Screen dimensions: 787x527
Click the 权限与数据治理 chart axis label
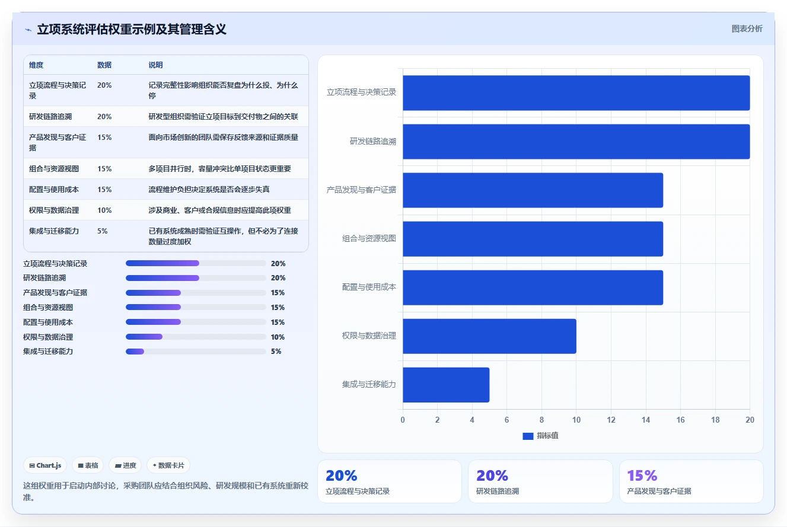pos(369,336)
